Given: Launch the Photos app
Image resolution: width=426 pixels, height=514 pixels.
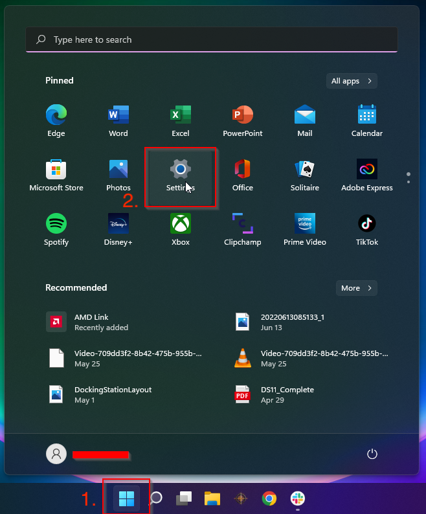Looking at the screenshot, I should [x=118, y=175].
